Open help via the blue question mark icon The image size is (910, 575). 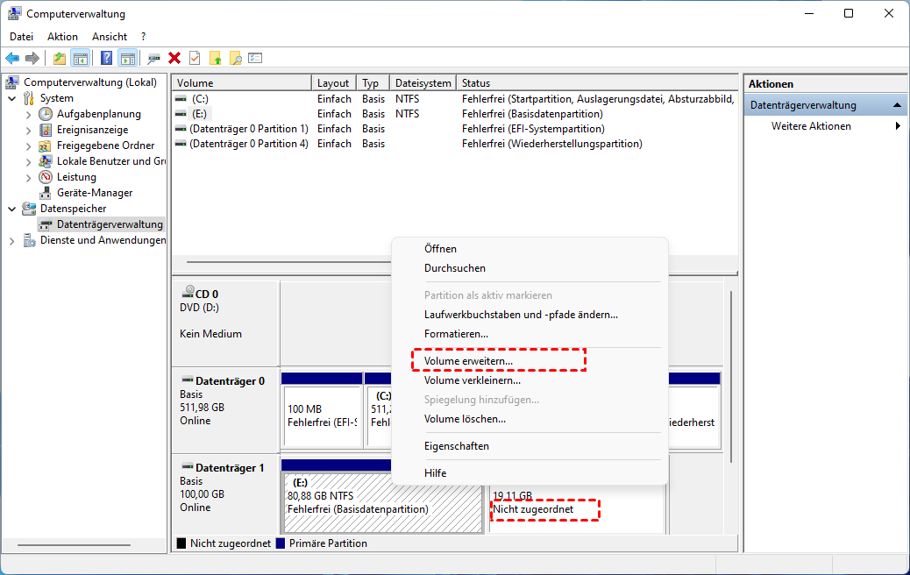106,58
